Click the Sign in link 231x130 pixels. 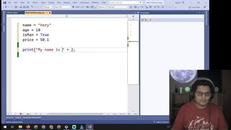(x=178, y=3)
